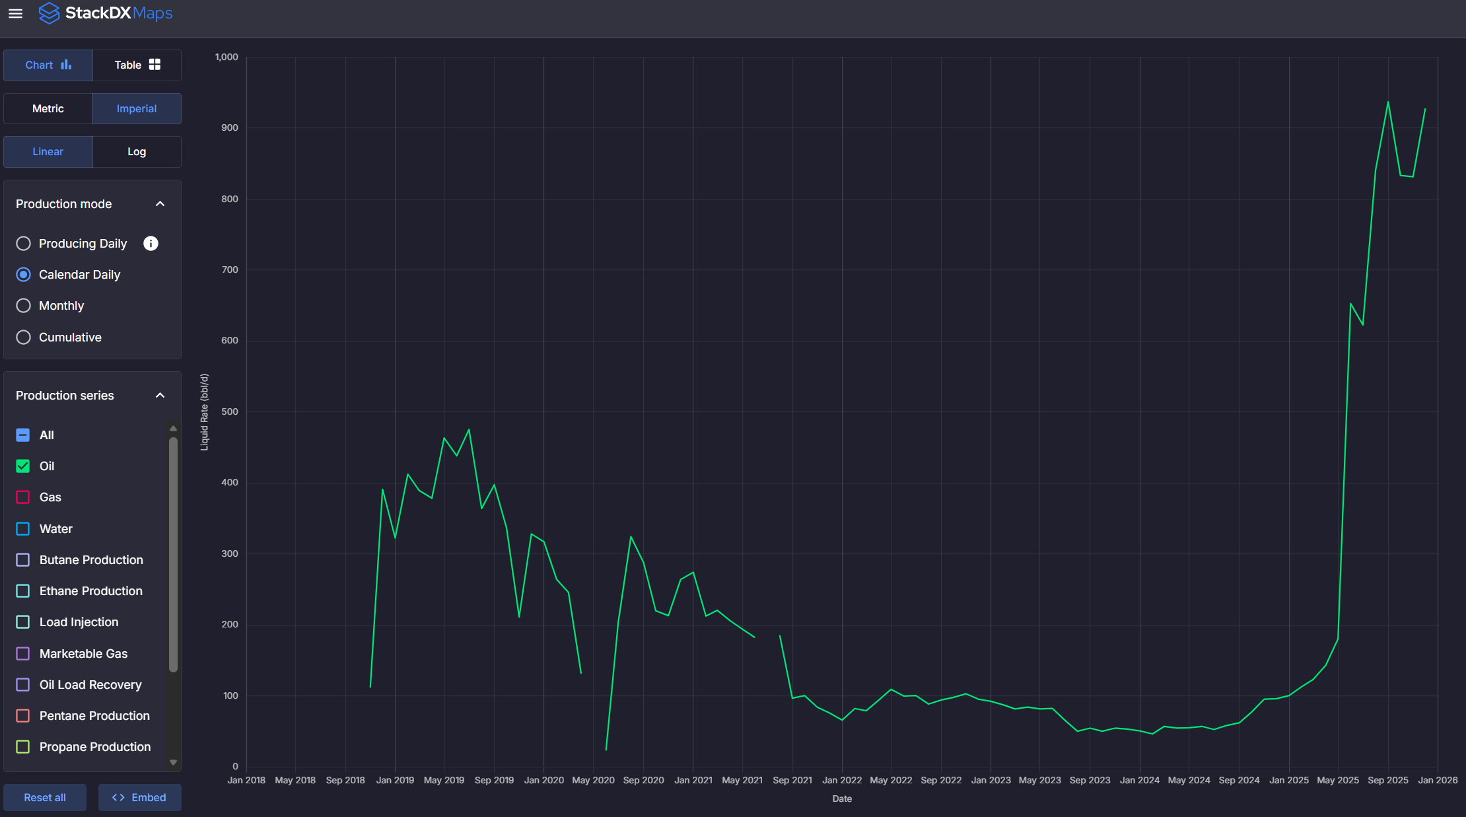The width and height of the screenshot is (1466, 817).
Task: Click the bar chart icon in Chart tab
Action: click(66, 65)
